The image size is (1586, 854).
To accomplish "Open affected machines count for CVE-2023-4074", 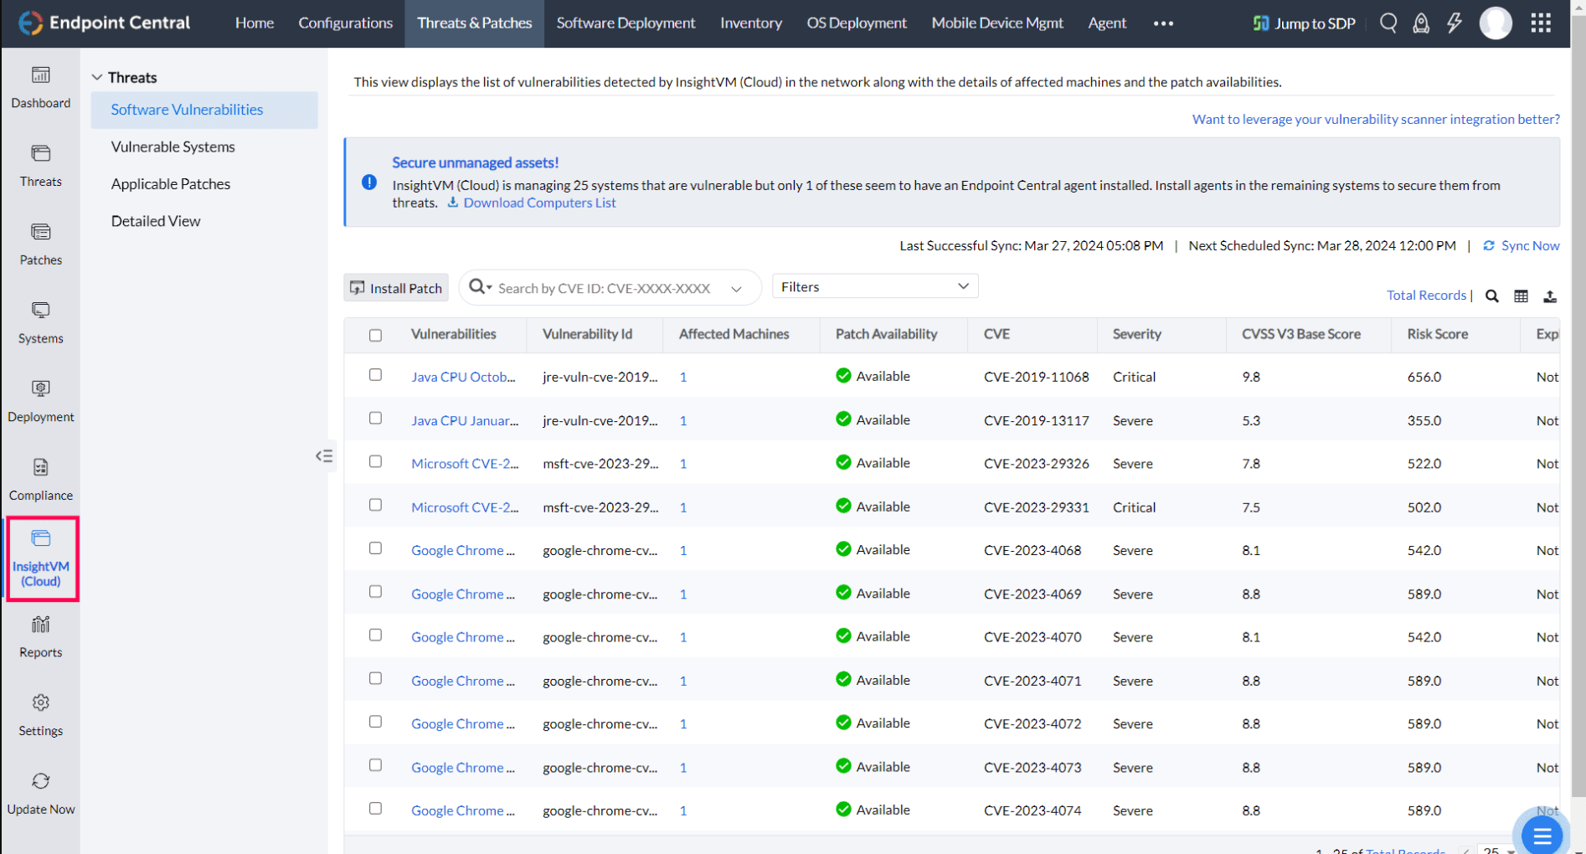I will (x=683, y=810).
